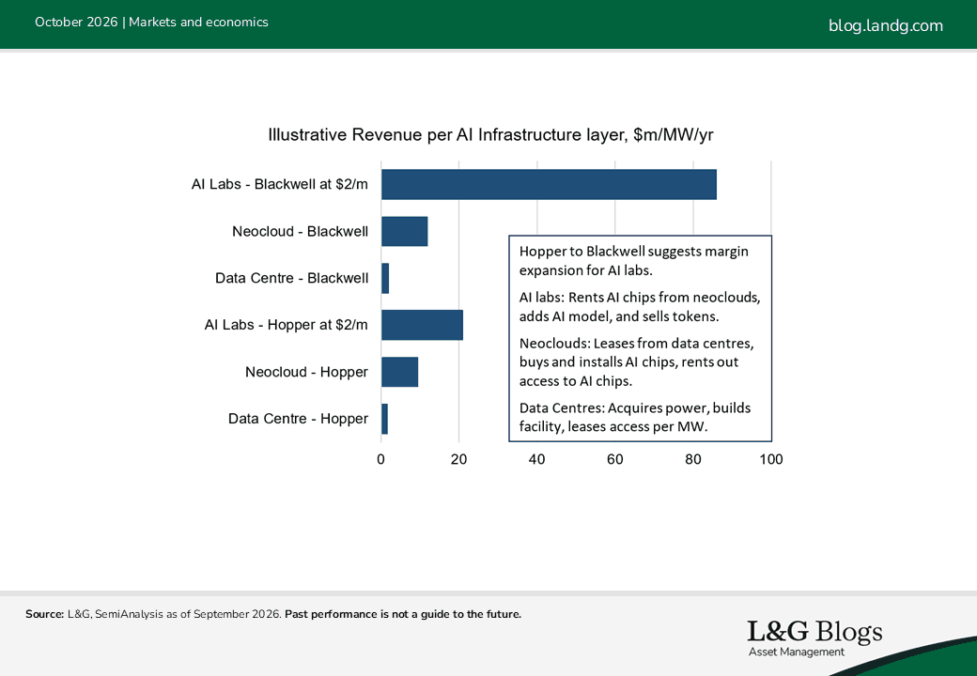
Task: Click the "October 2026 | Markets and economics" header text
Action: click(151, 22)
